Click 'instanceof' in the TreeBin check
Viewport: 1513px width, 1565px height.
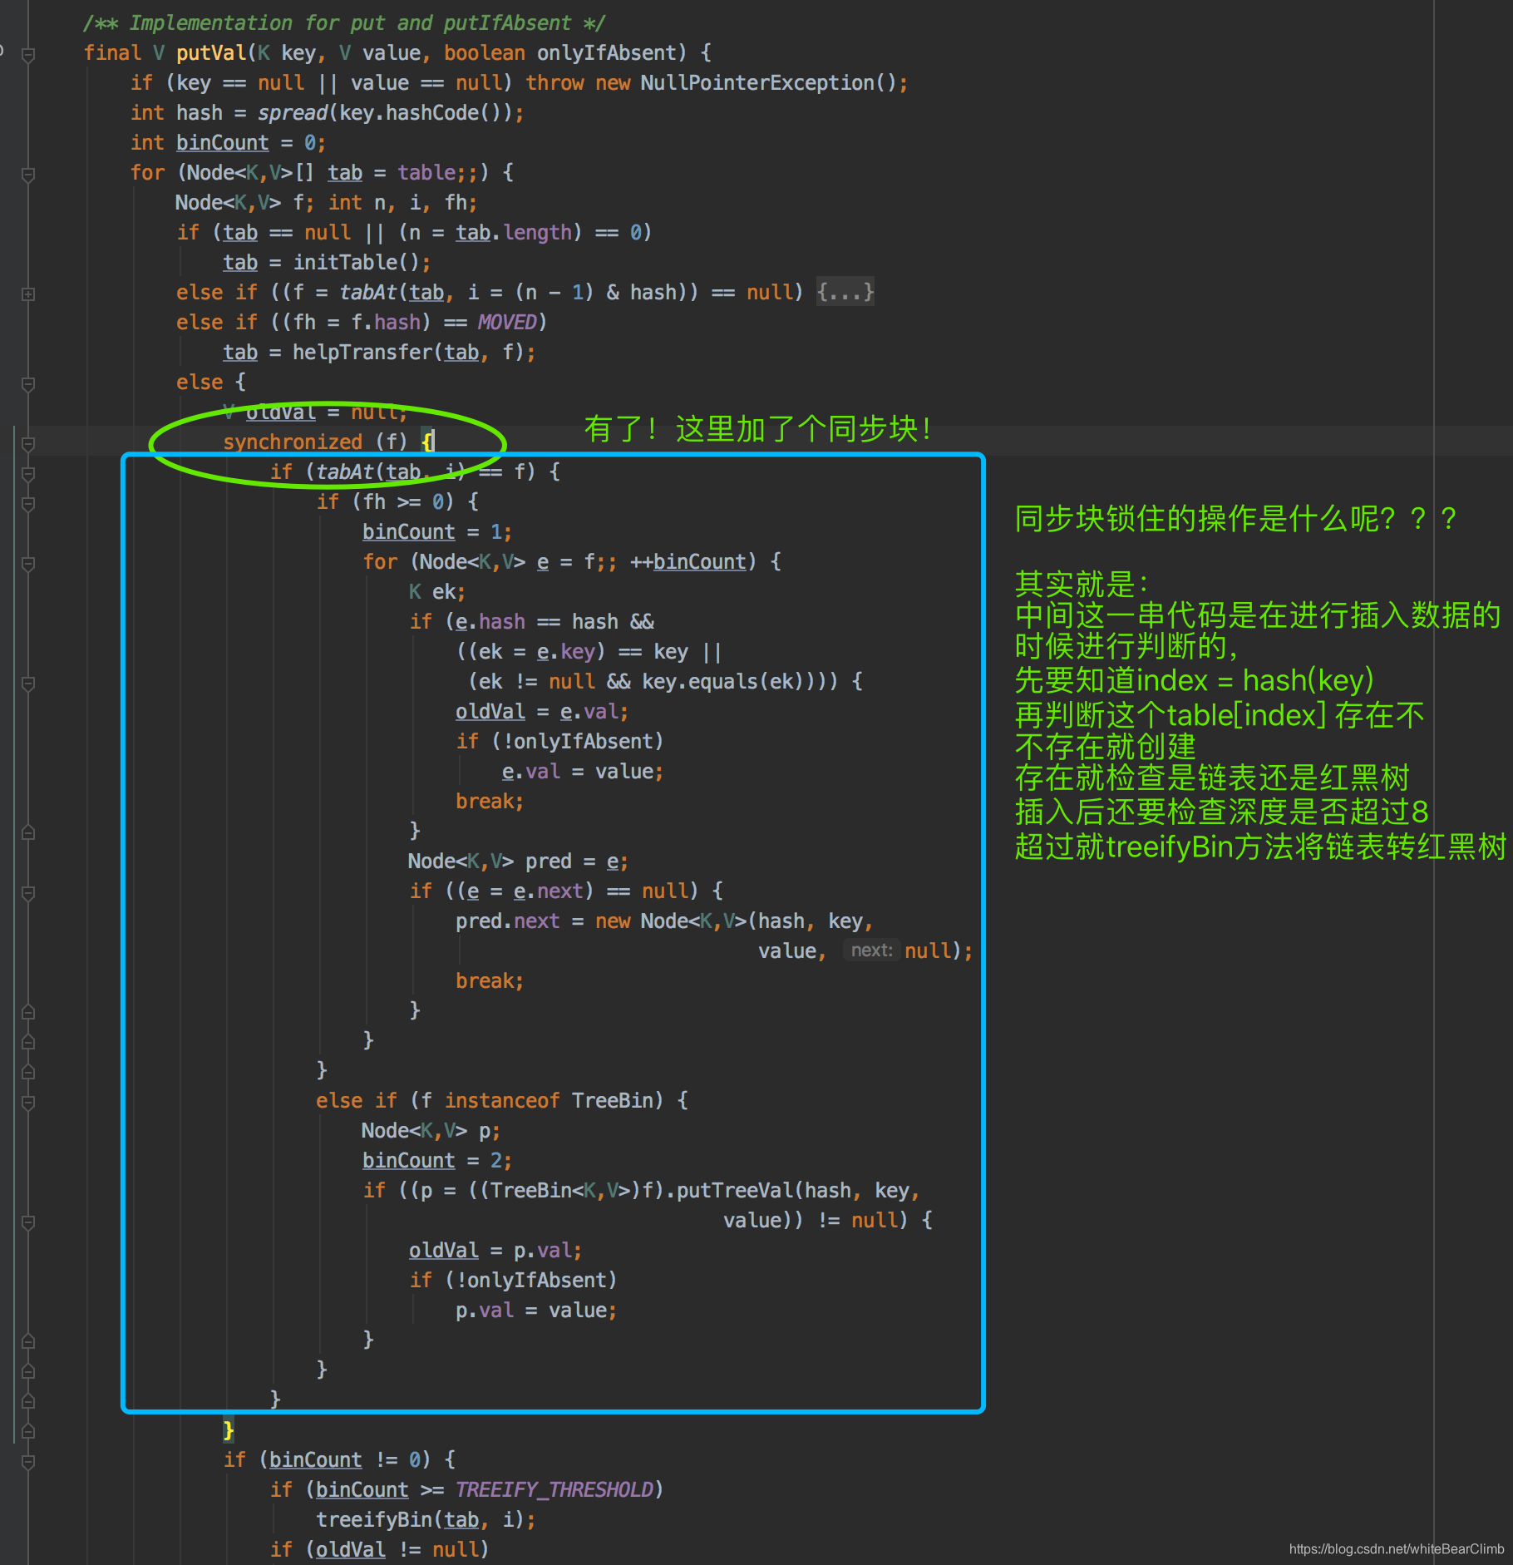(502, 1101)
